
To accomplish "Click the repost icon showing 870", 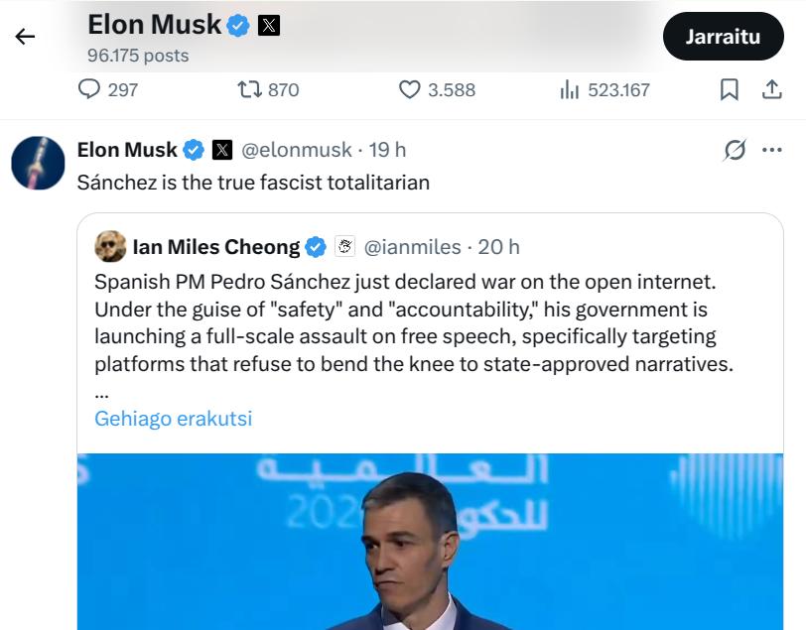I will tap(249, 89).
